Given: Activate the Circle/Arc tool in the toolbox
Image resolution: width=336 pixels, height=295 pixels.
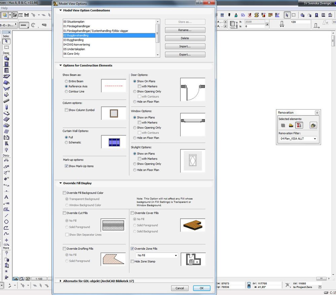Looking at the screenshot, I should pyautogui.click(x=6, y=221).
